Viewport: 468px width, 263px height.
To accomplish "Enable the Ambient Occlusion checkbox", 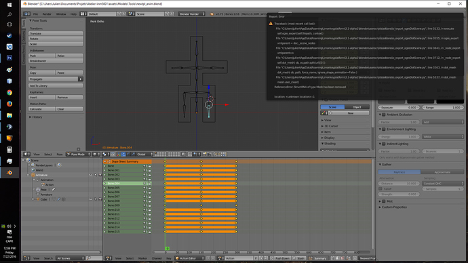I will 384,115.
